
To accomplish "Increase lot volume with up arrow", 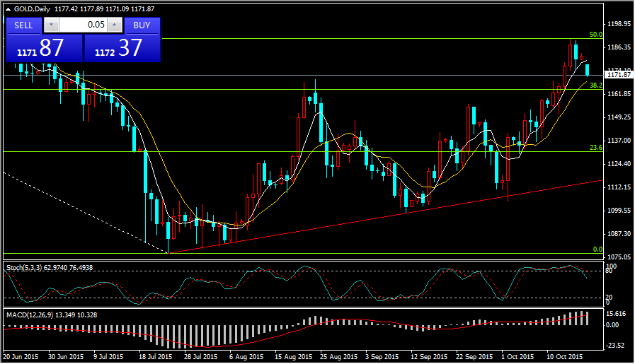I will 115,25.
